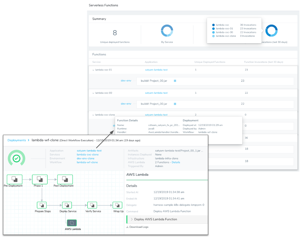Viewport: 302px width, 238px height.
Task: Click blue square swatch in lambda-svc-01 build row
Action: point(175,81)
